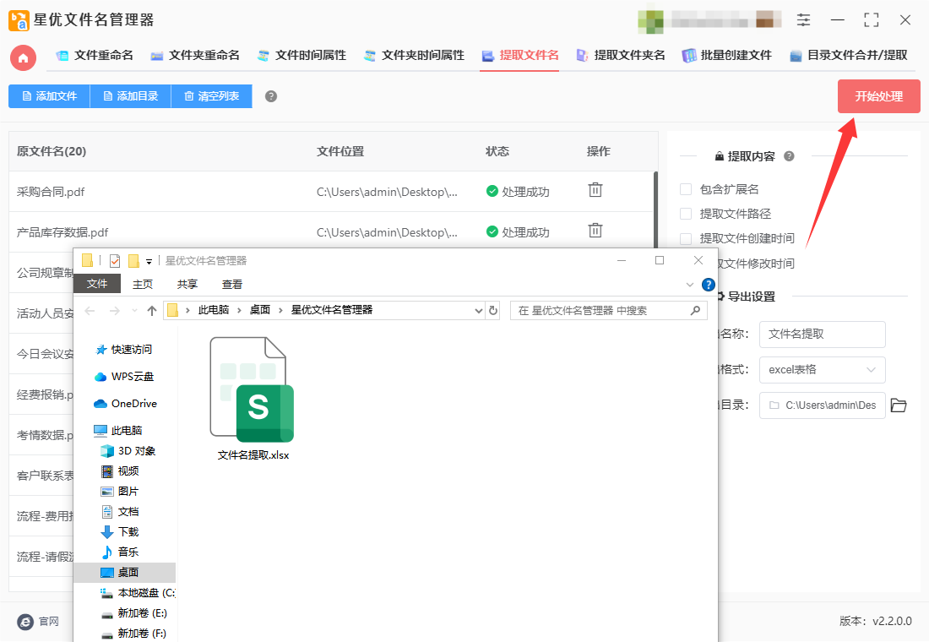Select 视频 folder in navigation pane
This screenshot has height=642, width=929.
pyautogui.click(x=120, y=471)
